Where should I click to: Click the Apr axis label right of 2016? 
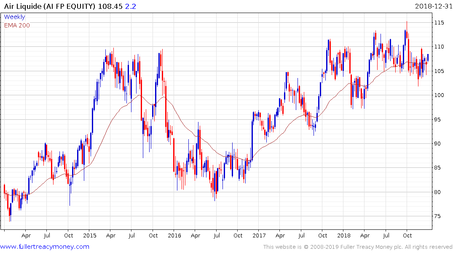click(x=196, y=236)
